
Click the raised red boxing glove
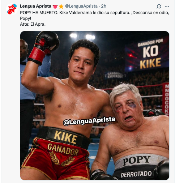click(x=44, y=48)
